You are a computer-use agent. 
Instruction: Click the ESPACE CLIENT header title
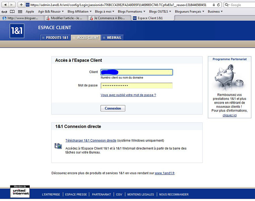[x=55, y=28]
